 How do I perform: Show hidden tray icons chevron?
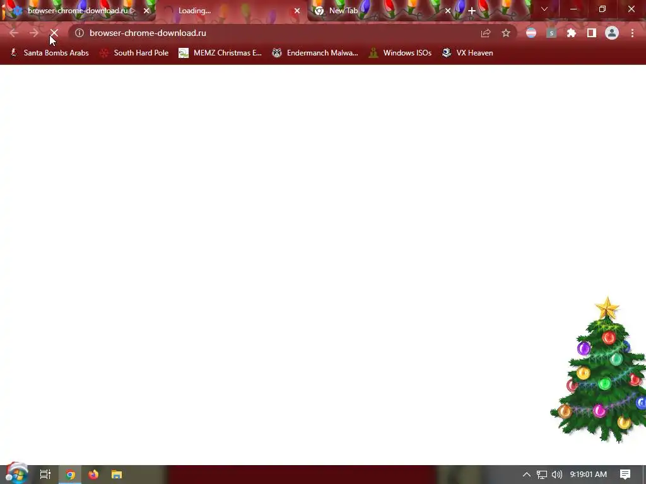(x=527, y=475)
